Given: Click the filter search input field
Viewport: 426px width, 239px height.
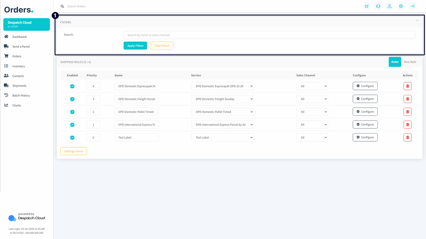Looking at the screenshot, I should (x=269, y=35).
